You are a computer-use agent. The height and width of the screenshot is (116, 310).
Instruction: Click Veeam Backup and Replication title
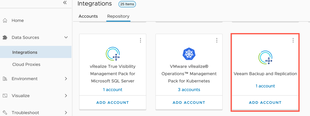[x=265, y=74]
